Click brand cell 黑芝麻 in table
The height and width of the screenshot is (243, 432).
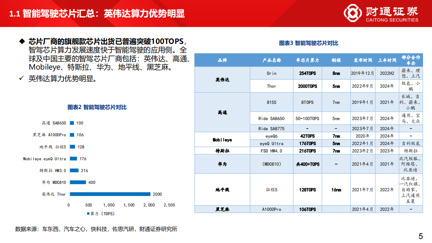tap(222, 209)
